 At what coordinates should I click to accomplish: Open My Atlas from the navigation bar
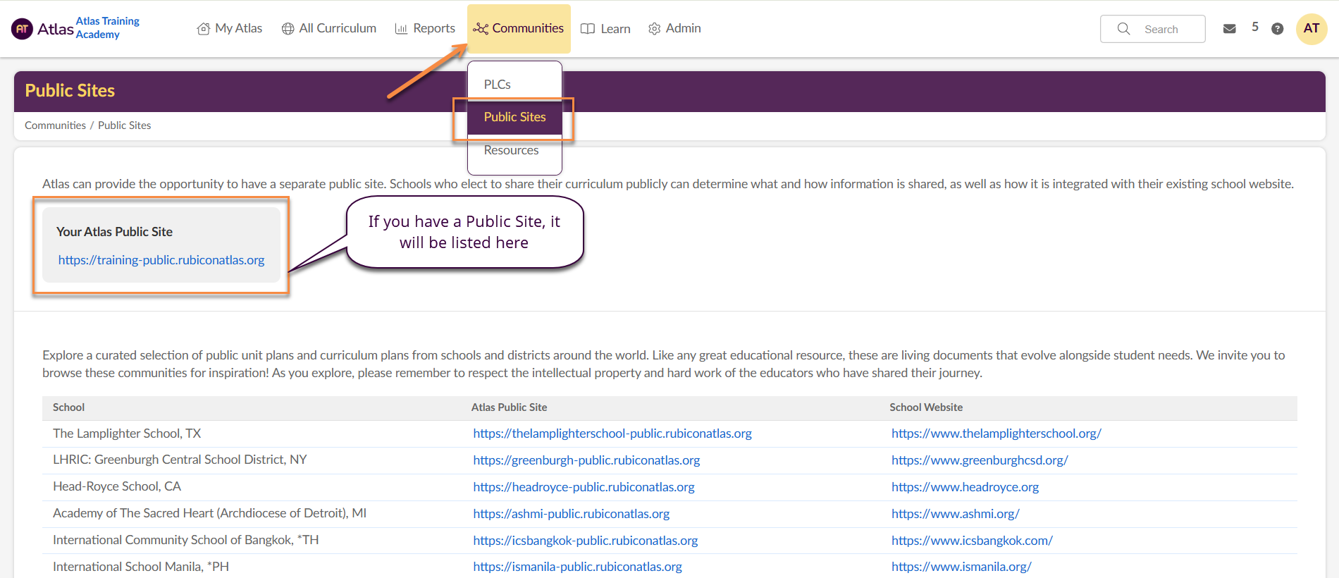pyautogui.click(x=230, y=29)
